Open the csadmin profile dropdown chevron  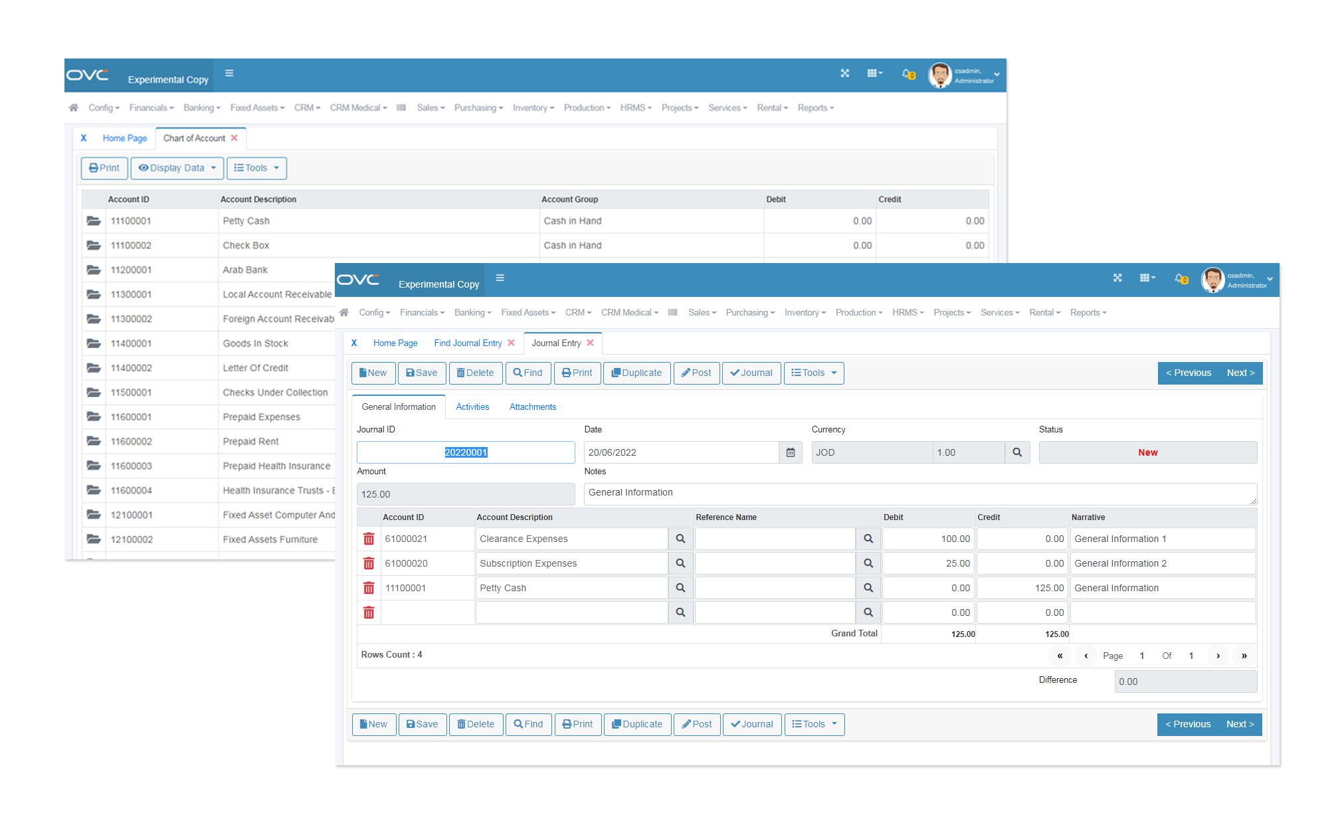click(1269, 280)
